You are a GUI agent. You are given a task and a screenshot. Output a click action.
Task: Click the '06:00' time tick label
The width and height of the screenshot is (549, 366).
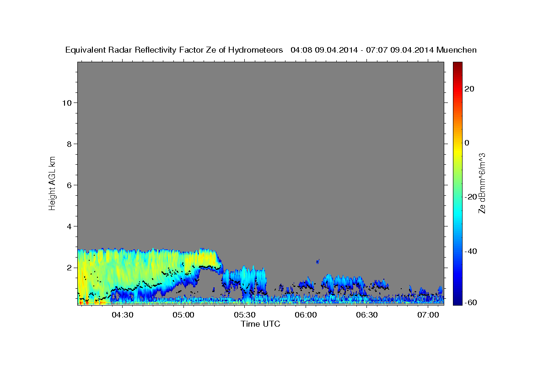pyautogui.click(x=306, y=315)
